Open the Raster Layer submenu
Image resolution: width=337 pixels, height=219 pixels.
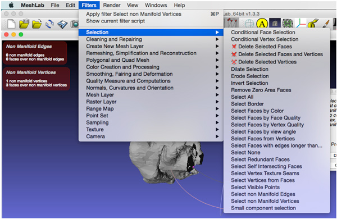click(x=151, y=102)
